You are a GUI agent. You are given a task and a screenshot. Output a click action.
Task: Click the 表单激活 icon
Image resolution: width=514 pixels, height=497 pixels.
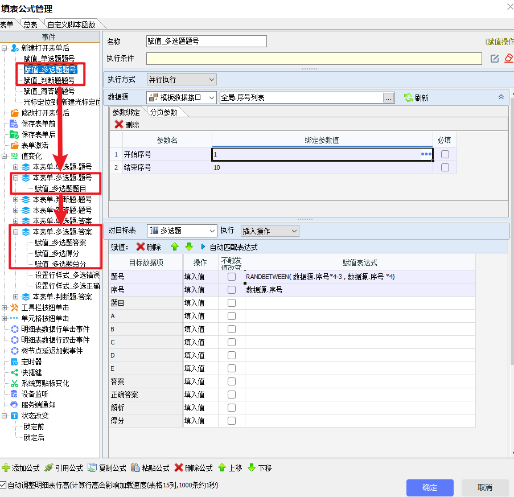click(14, 145)
